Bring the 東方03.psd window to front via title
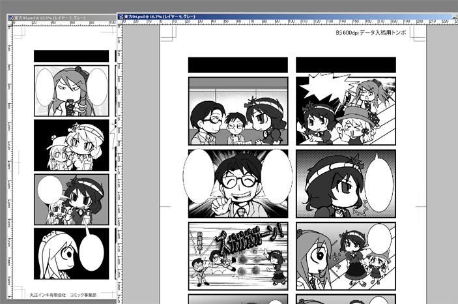 pos(62,18)
